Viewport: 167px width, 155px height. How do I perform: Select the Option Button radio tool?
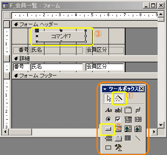(x=108, y=119)
